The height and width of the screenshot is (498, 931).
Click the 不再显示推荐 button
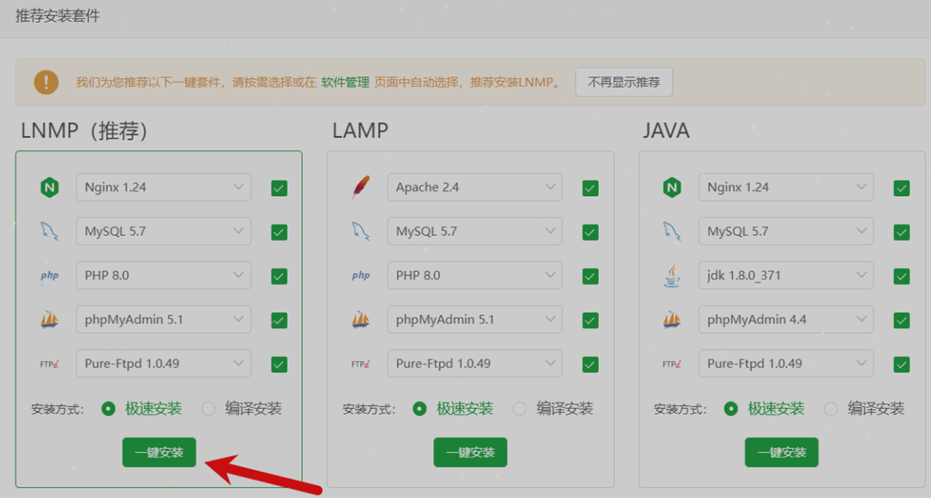click(x=624, y=83)
